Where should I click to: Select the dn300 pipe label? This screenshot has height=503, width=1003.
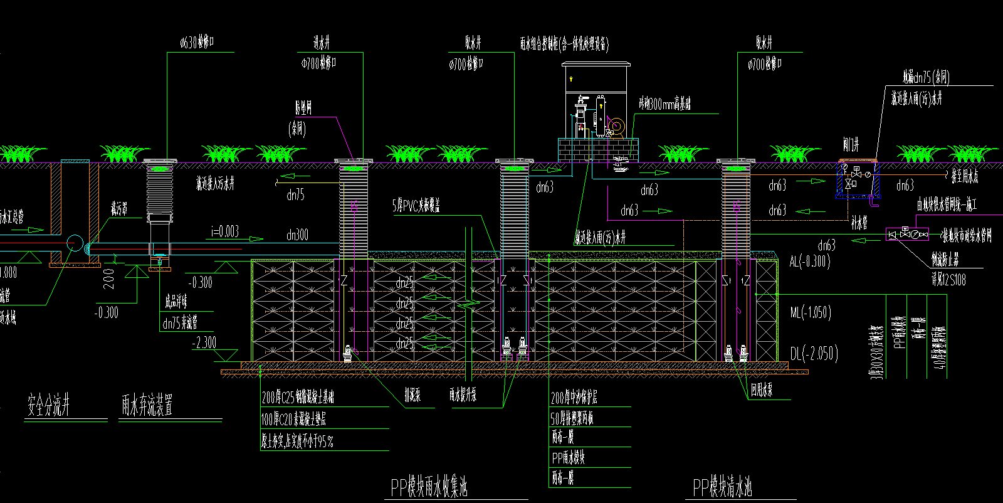click(297, 235)
